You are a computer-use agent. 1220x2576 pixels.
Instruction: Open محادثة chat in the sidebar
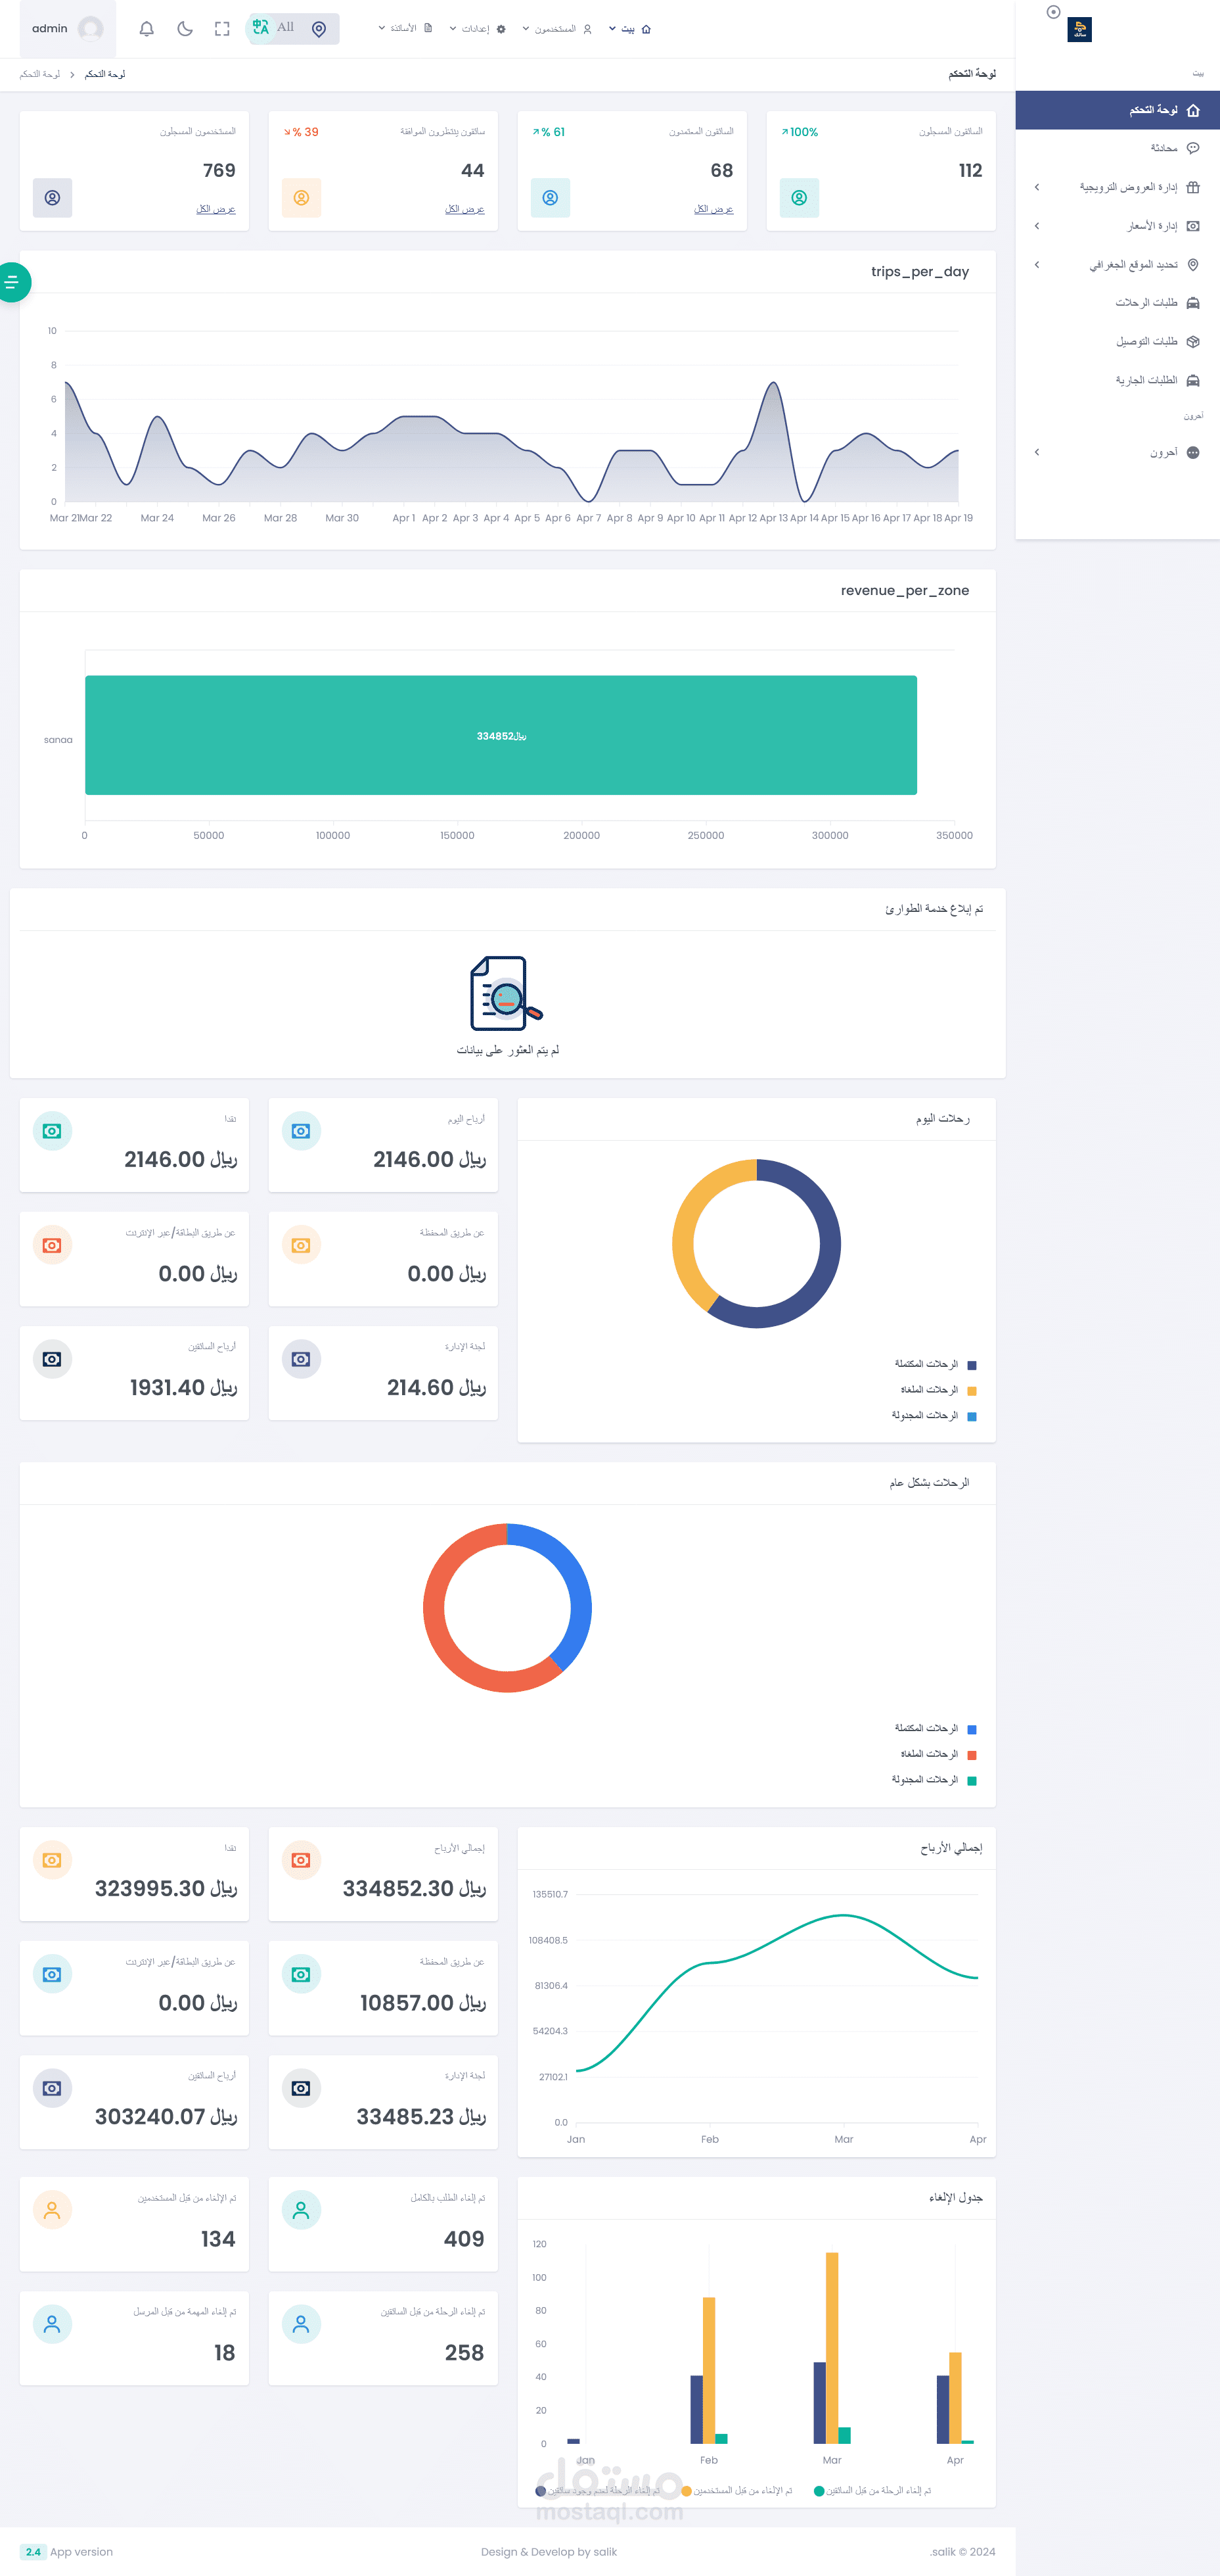(1117, 148)
